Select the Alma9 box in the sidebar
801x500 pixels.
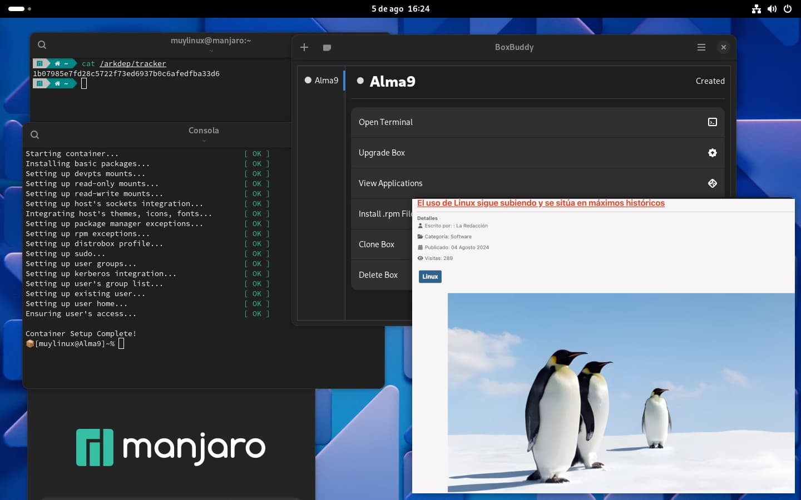[x=322, y=81]
